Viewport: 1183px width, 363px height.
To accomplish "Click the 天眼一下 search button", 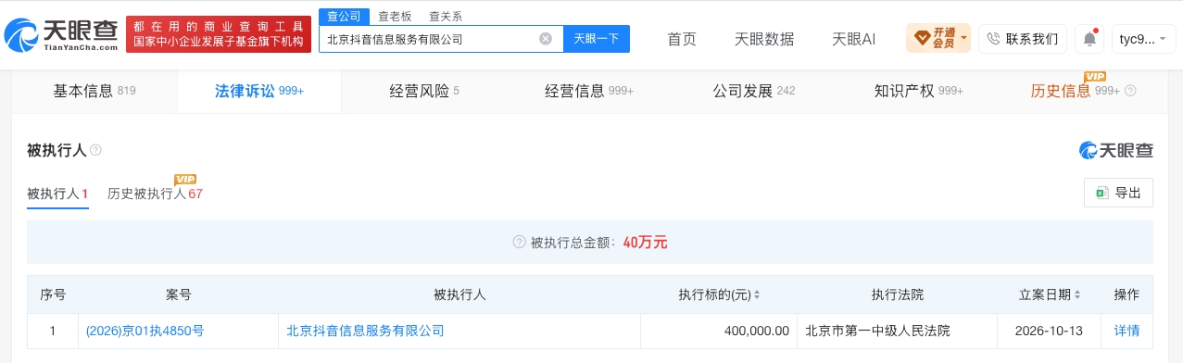I will coord(597,39).
